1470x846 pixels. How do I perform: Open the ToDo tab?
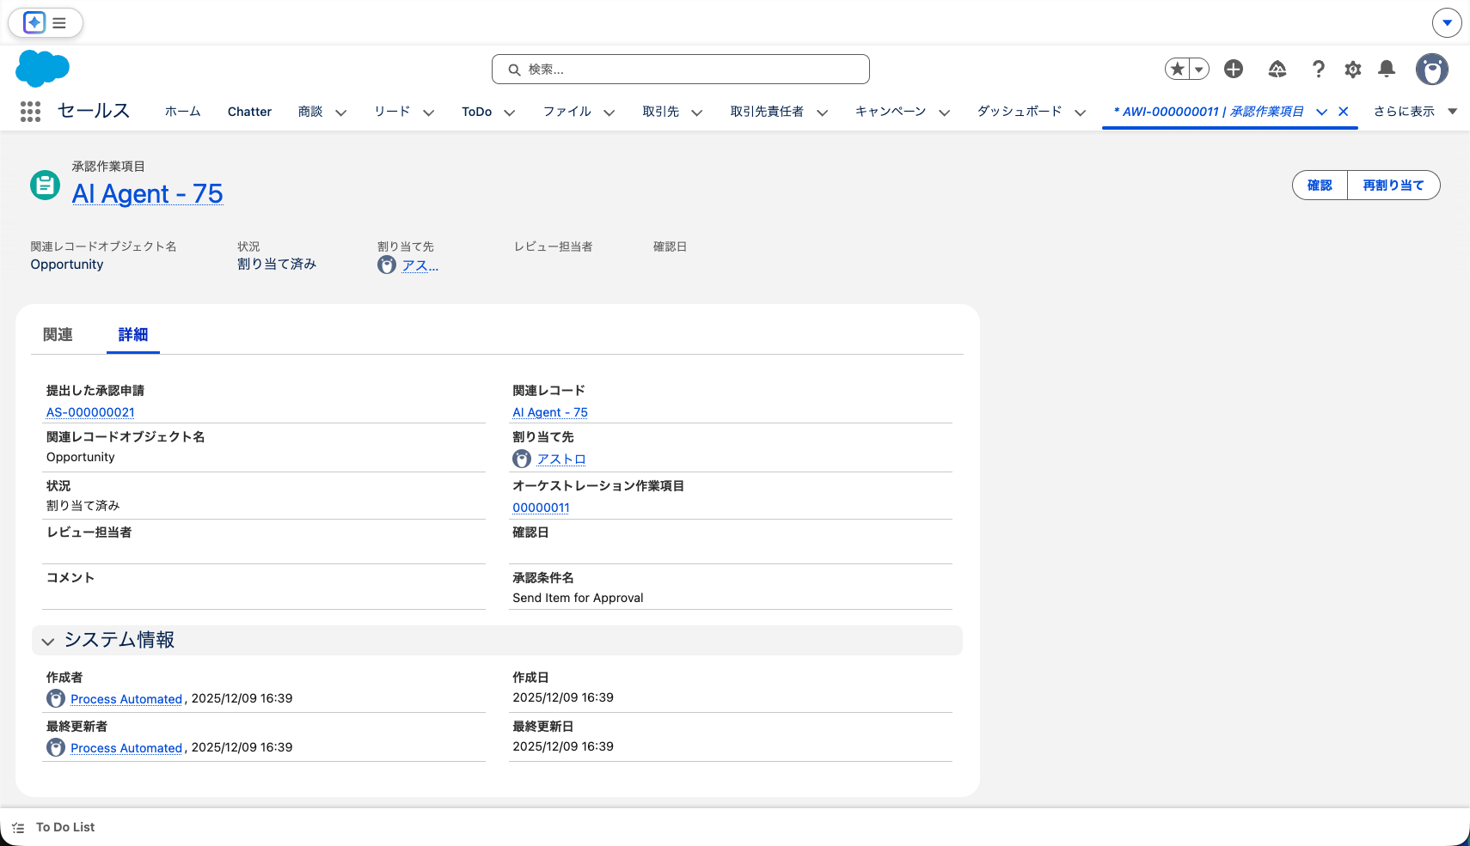pyautogui.click(x=477, y=112)
